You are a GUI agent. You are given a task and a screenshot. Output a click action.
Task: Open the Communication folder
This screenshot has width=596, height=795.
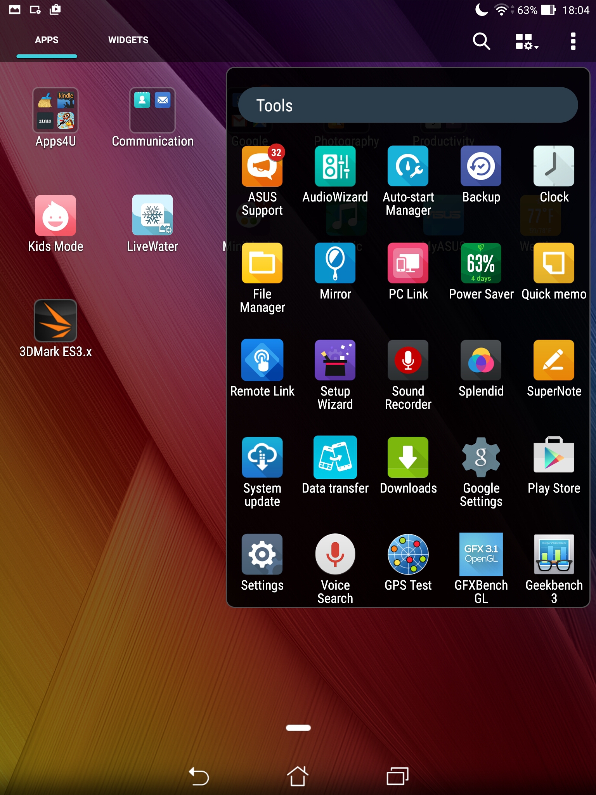tap(152, 110)
